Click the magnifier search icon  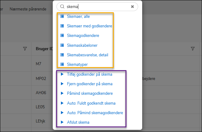pos(62,6)
